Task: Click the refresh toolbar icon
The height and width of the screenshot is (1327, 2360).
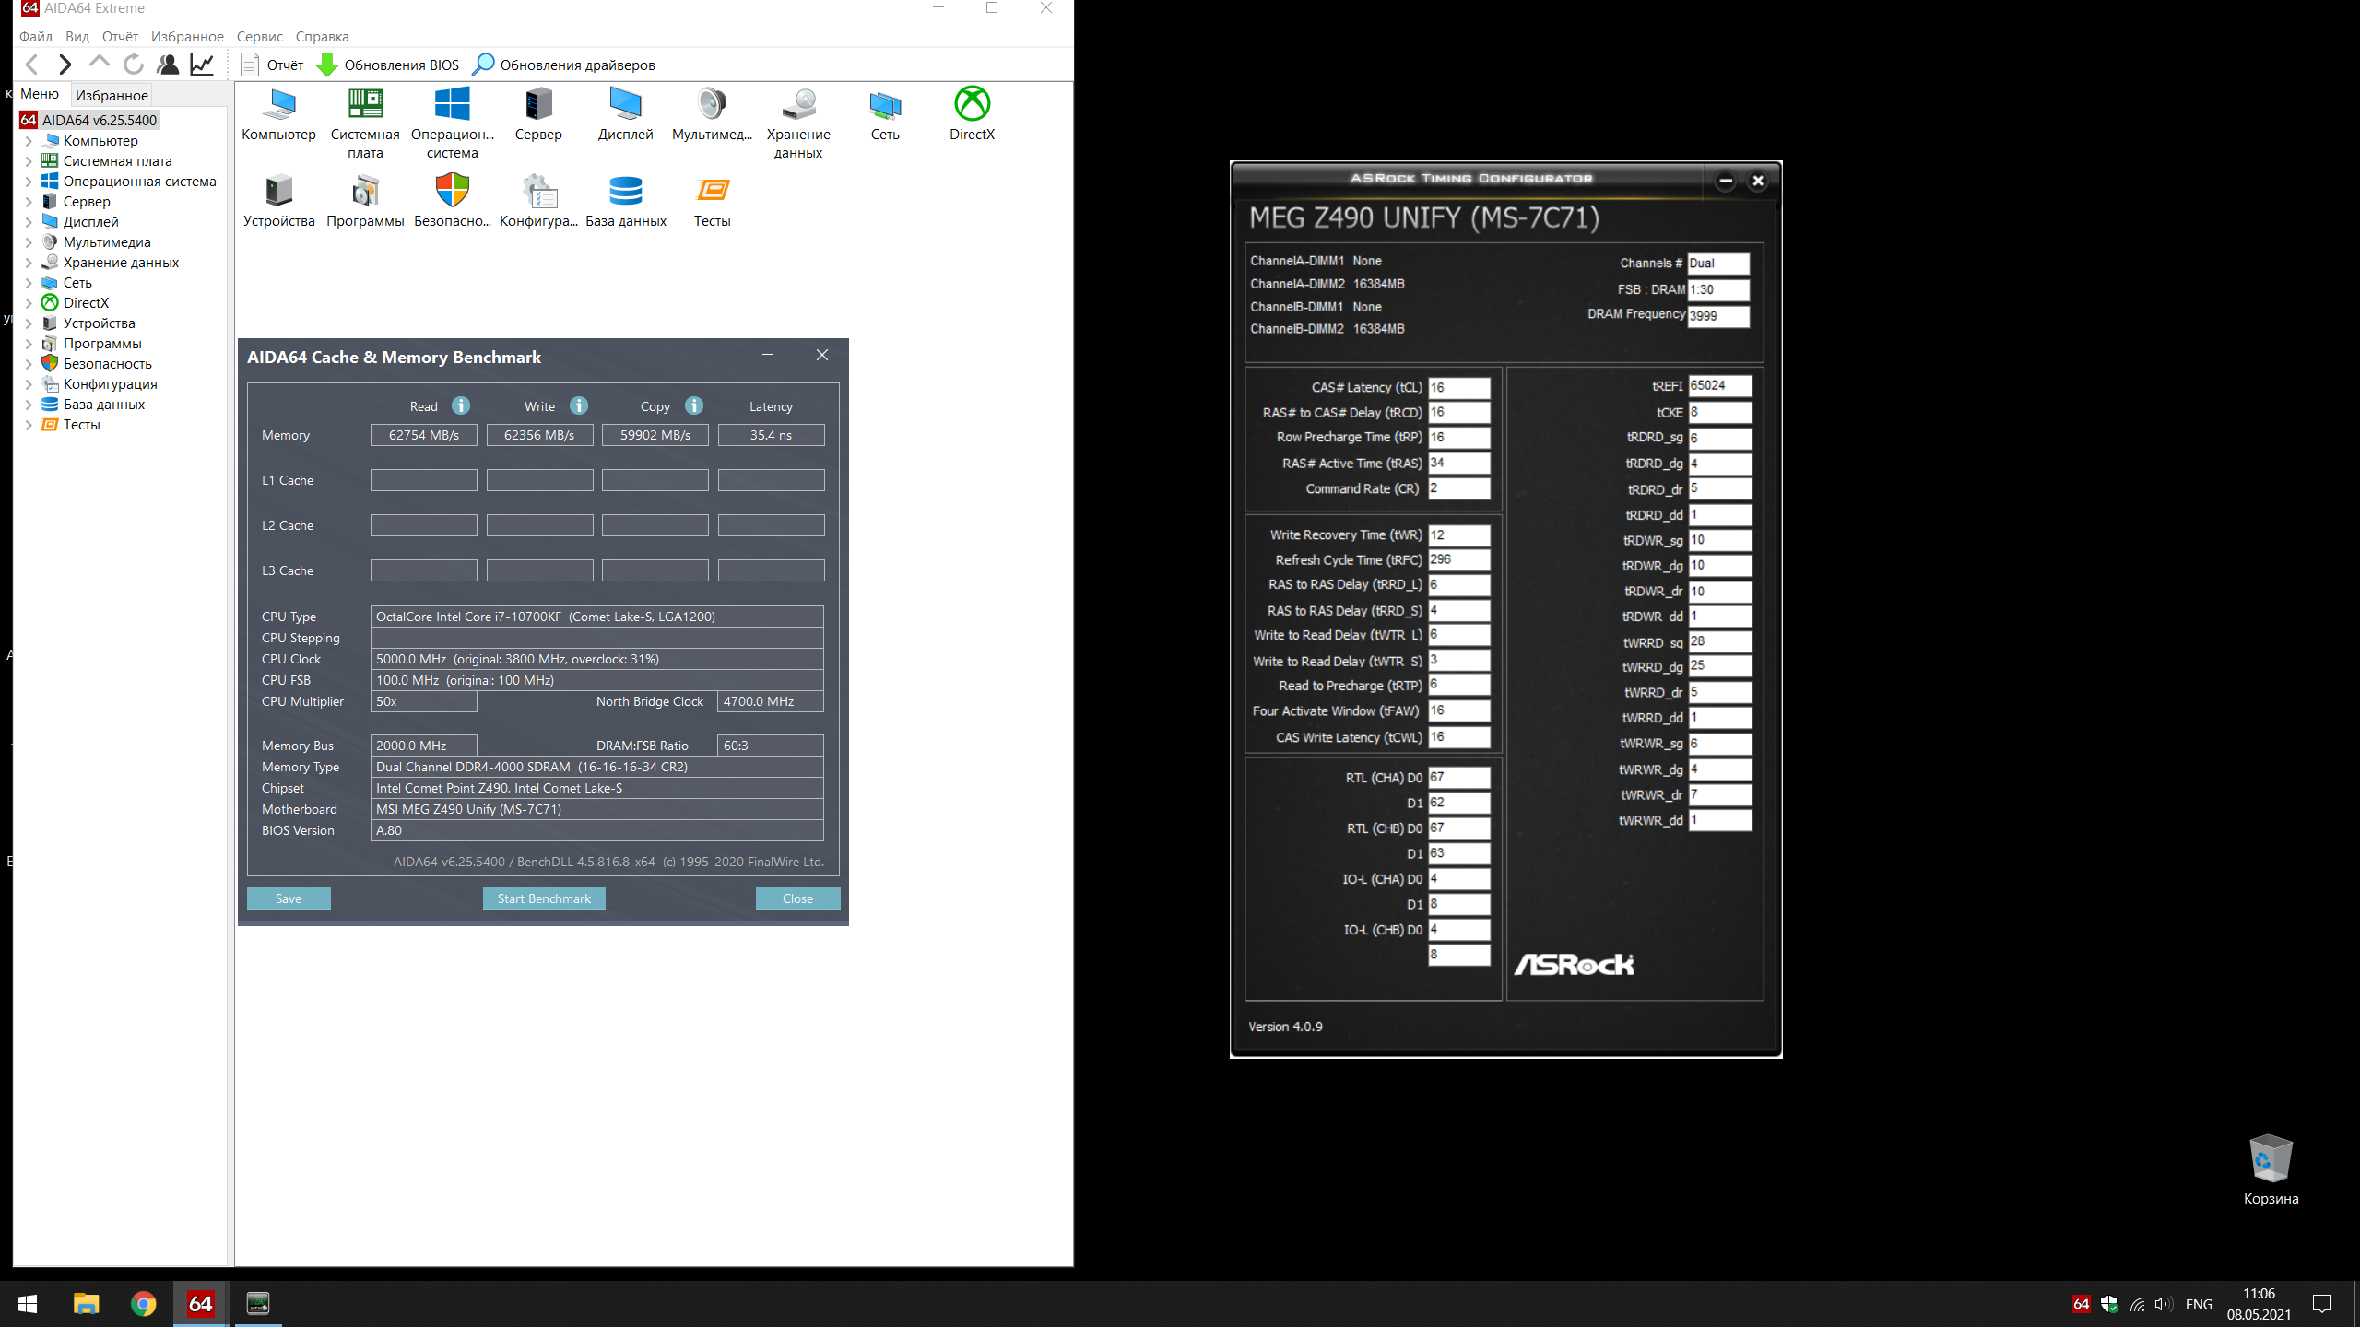Action: [134, 65]
